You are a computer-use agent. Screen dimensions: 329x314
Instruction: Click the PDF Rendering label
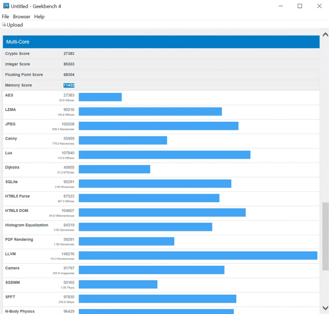tap(19, 240)
